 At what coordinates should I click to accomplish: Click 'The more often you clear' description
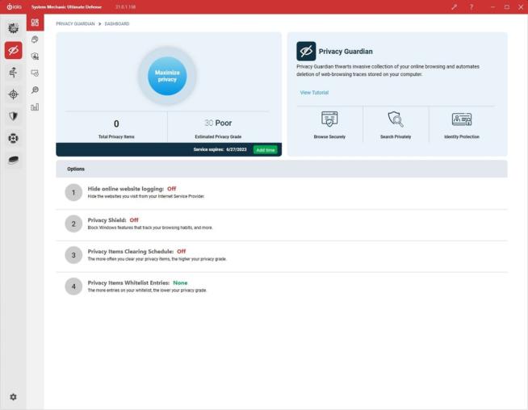pos(157,259)
